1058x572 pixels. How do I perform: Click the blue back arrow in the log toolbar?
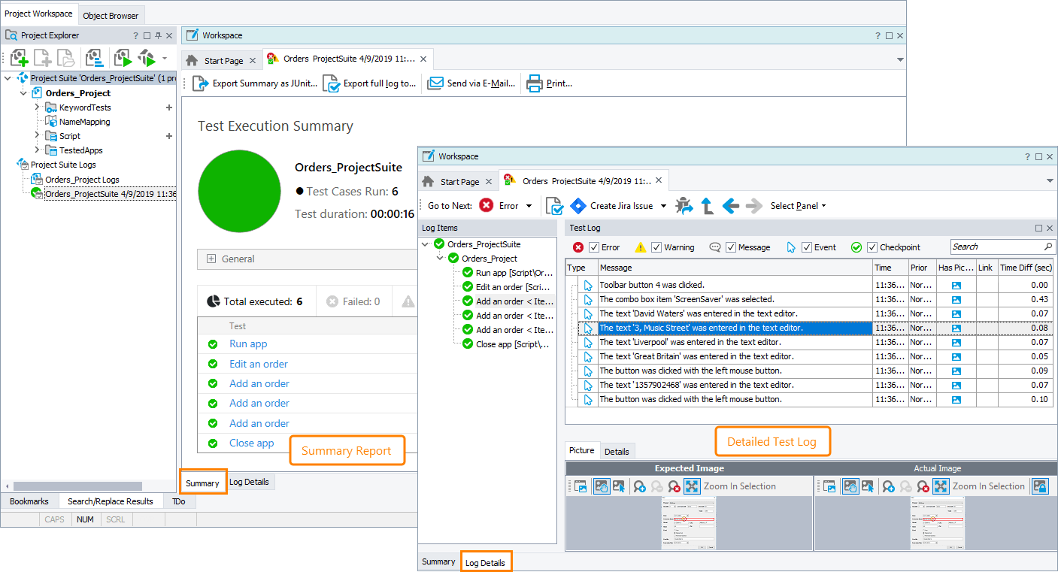(731, 206)
